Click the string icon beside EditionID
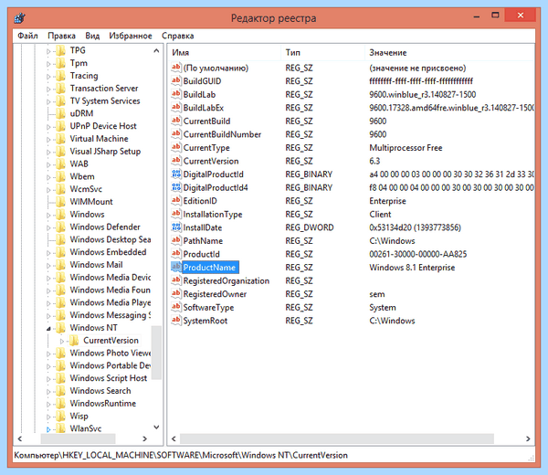Image resolution: width=548 pixels, height=475 pixels. coord(176,201)
